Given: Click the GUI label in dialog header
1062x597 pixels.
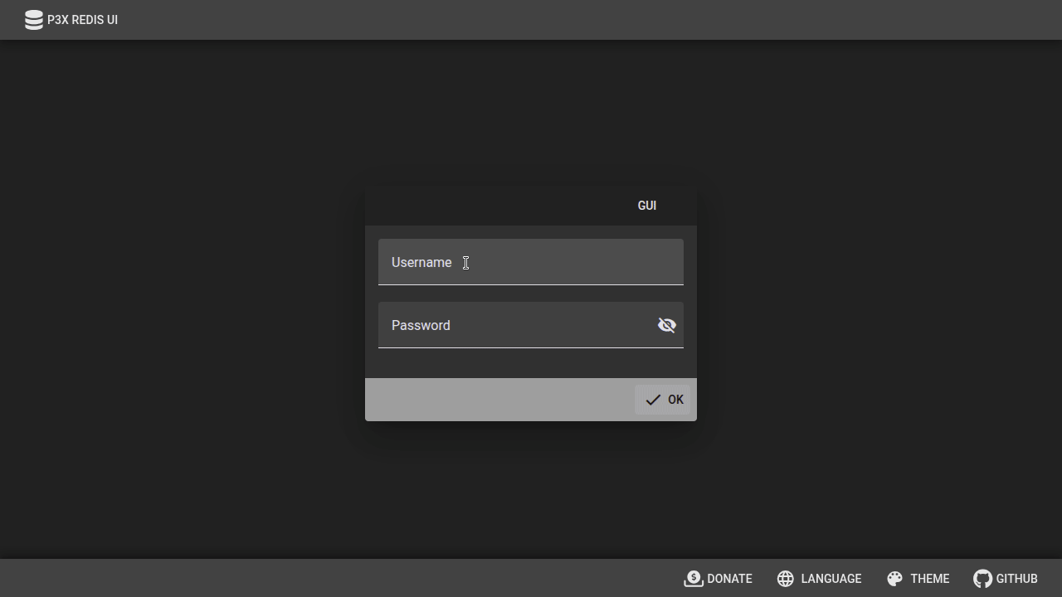Looking at the screenshot, I should [646, 206].
